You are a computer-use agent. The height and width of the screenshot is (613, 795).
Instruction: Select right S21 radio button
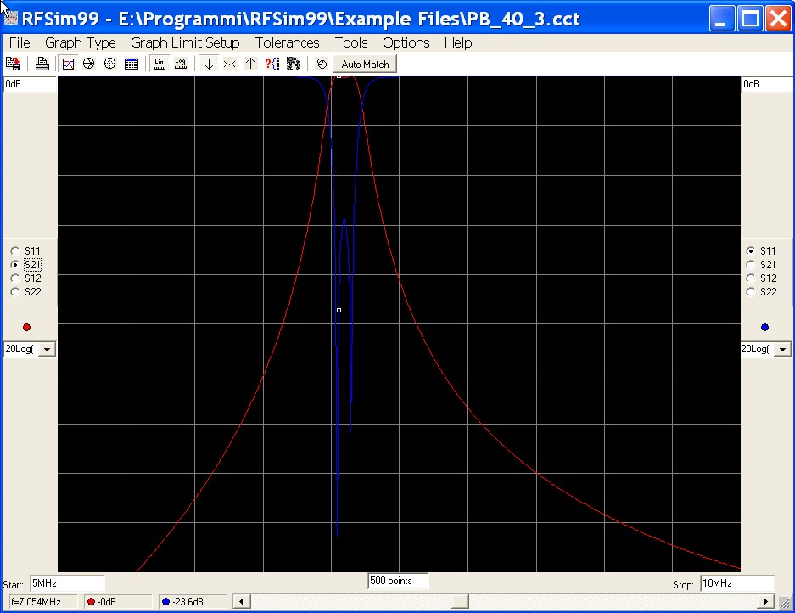point(750,265)
